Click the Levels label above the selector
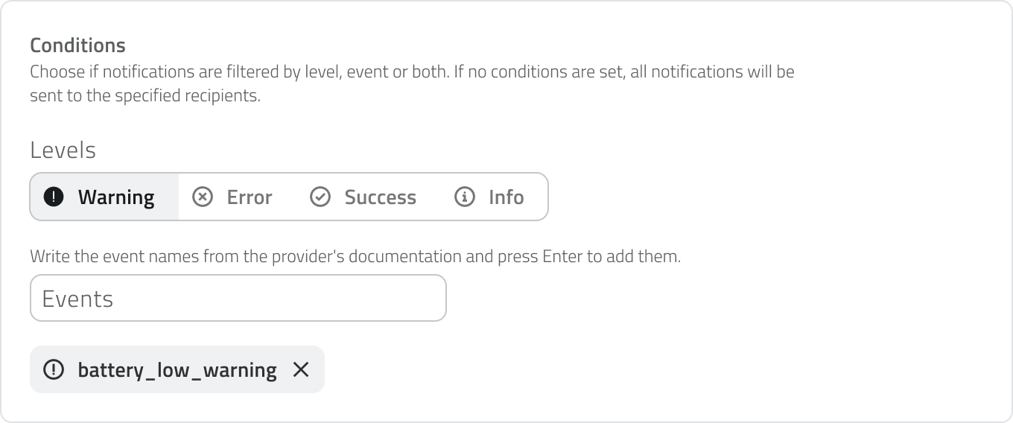The image size is (1013, 423). (63, 150)
